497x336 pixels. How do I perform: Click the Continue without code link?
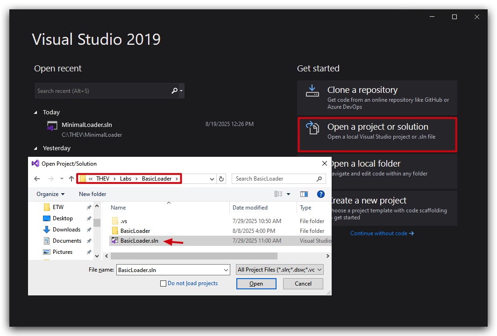382,233
